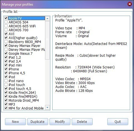
Task: Uncheck MP4 for Android Mobile checkbox
Action: click(6, 108)
